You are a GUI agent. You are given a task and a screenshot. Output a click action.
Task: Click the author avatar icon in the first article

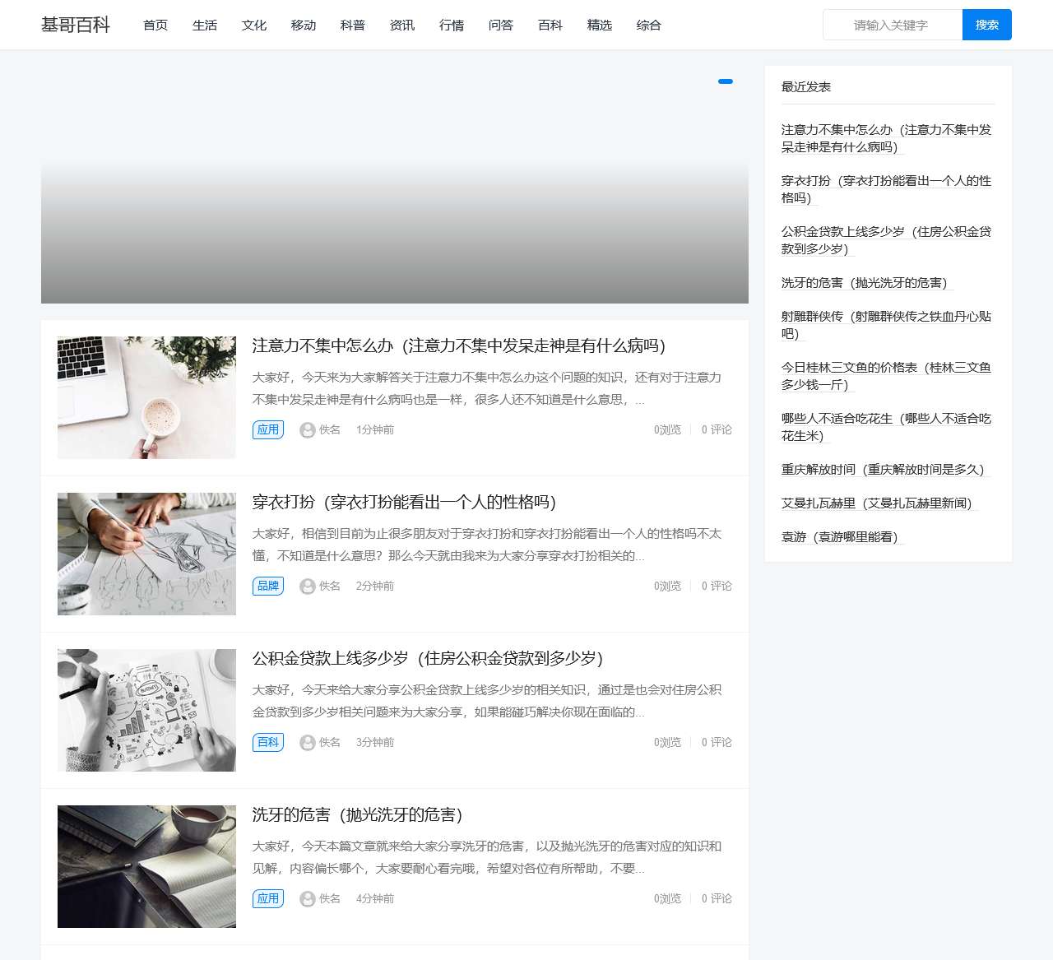[x=308, y=430]
